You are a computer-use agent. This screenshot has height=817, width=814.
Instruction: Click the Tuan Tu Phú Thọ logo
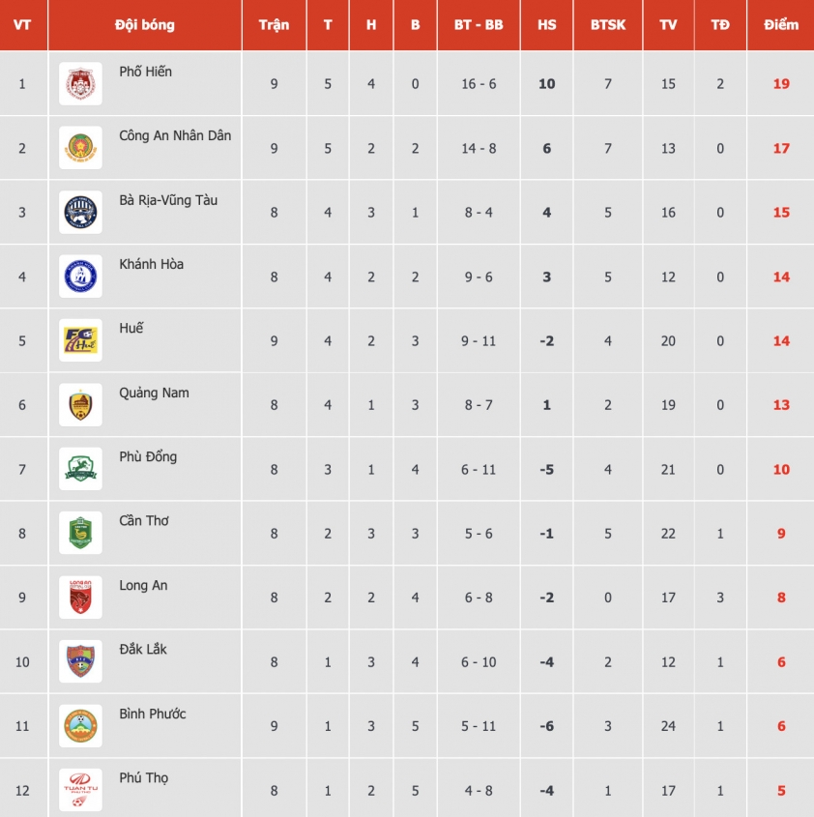point(80,790)
